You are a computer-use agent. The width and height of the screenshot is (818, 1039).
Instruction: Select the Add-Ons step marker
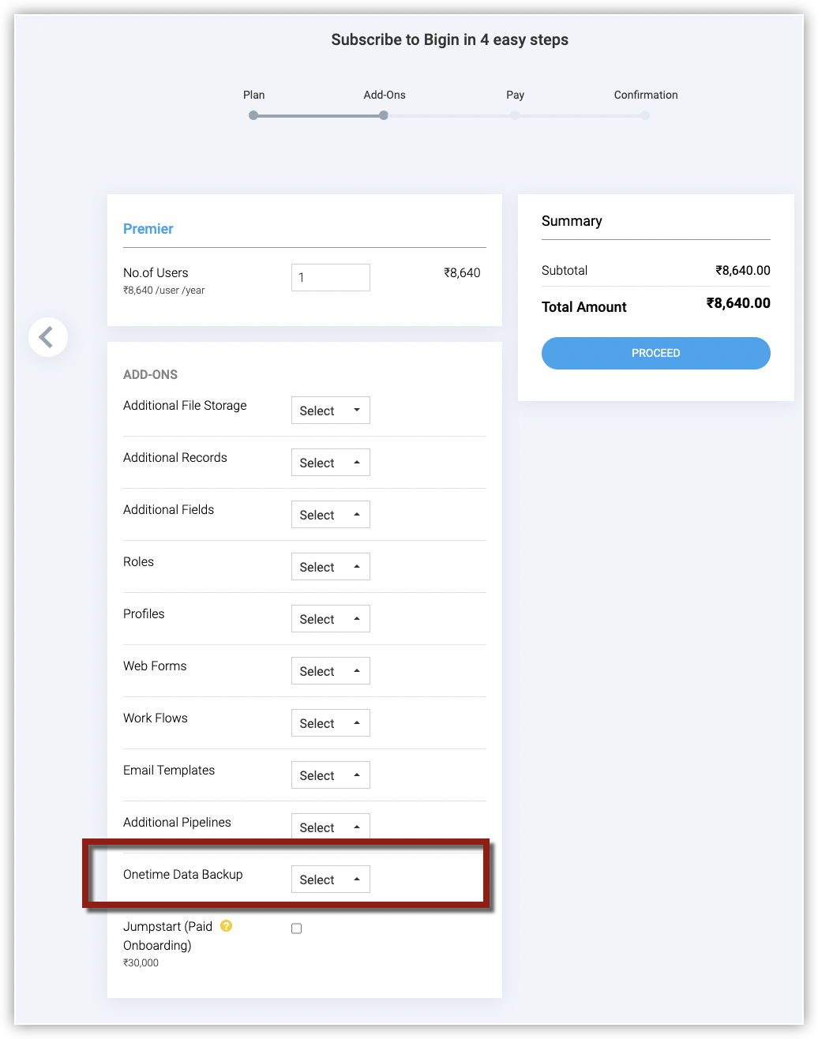tap(384, 115)
